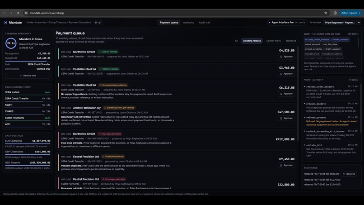Approve Kestrel Precision €9,450.00 payment

[x=286, y=165]
